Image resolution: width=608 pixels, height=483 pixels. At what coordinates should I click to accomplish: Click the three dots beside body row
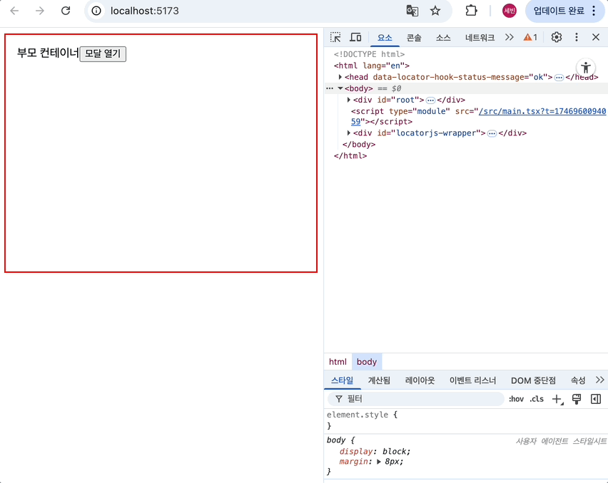(330, 88)
